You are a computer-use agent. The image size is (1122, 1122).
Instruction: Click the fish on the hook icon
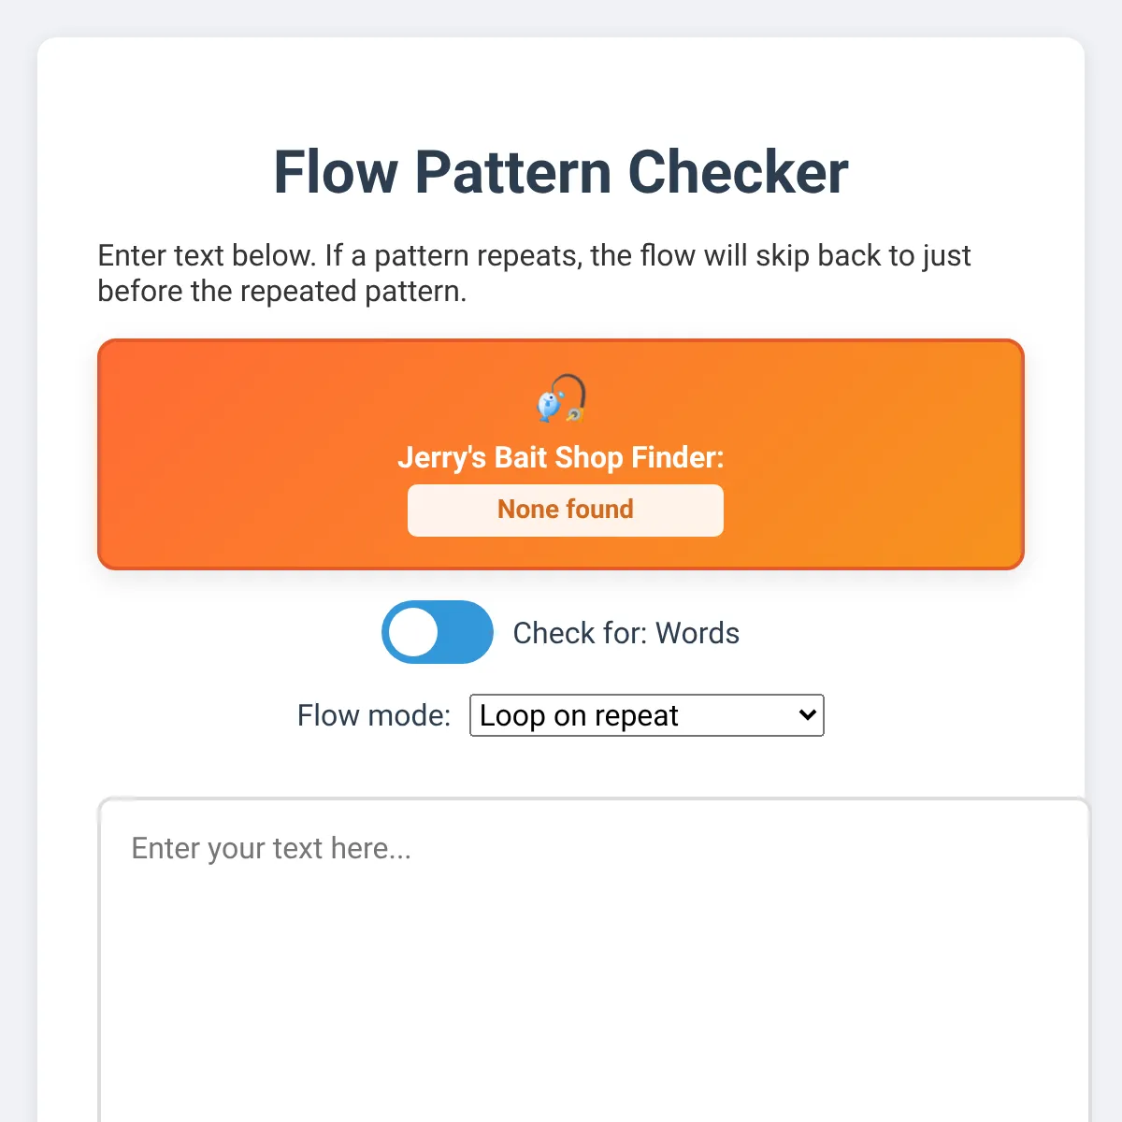click(x=550, y=405)
